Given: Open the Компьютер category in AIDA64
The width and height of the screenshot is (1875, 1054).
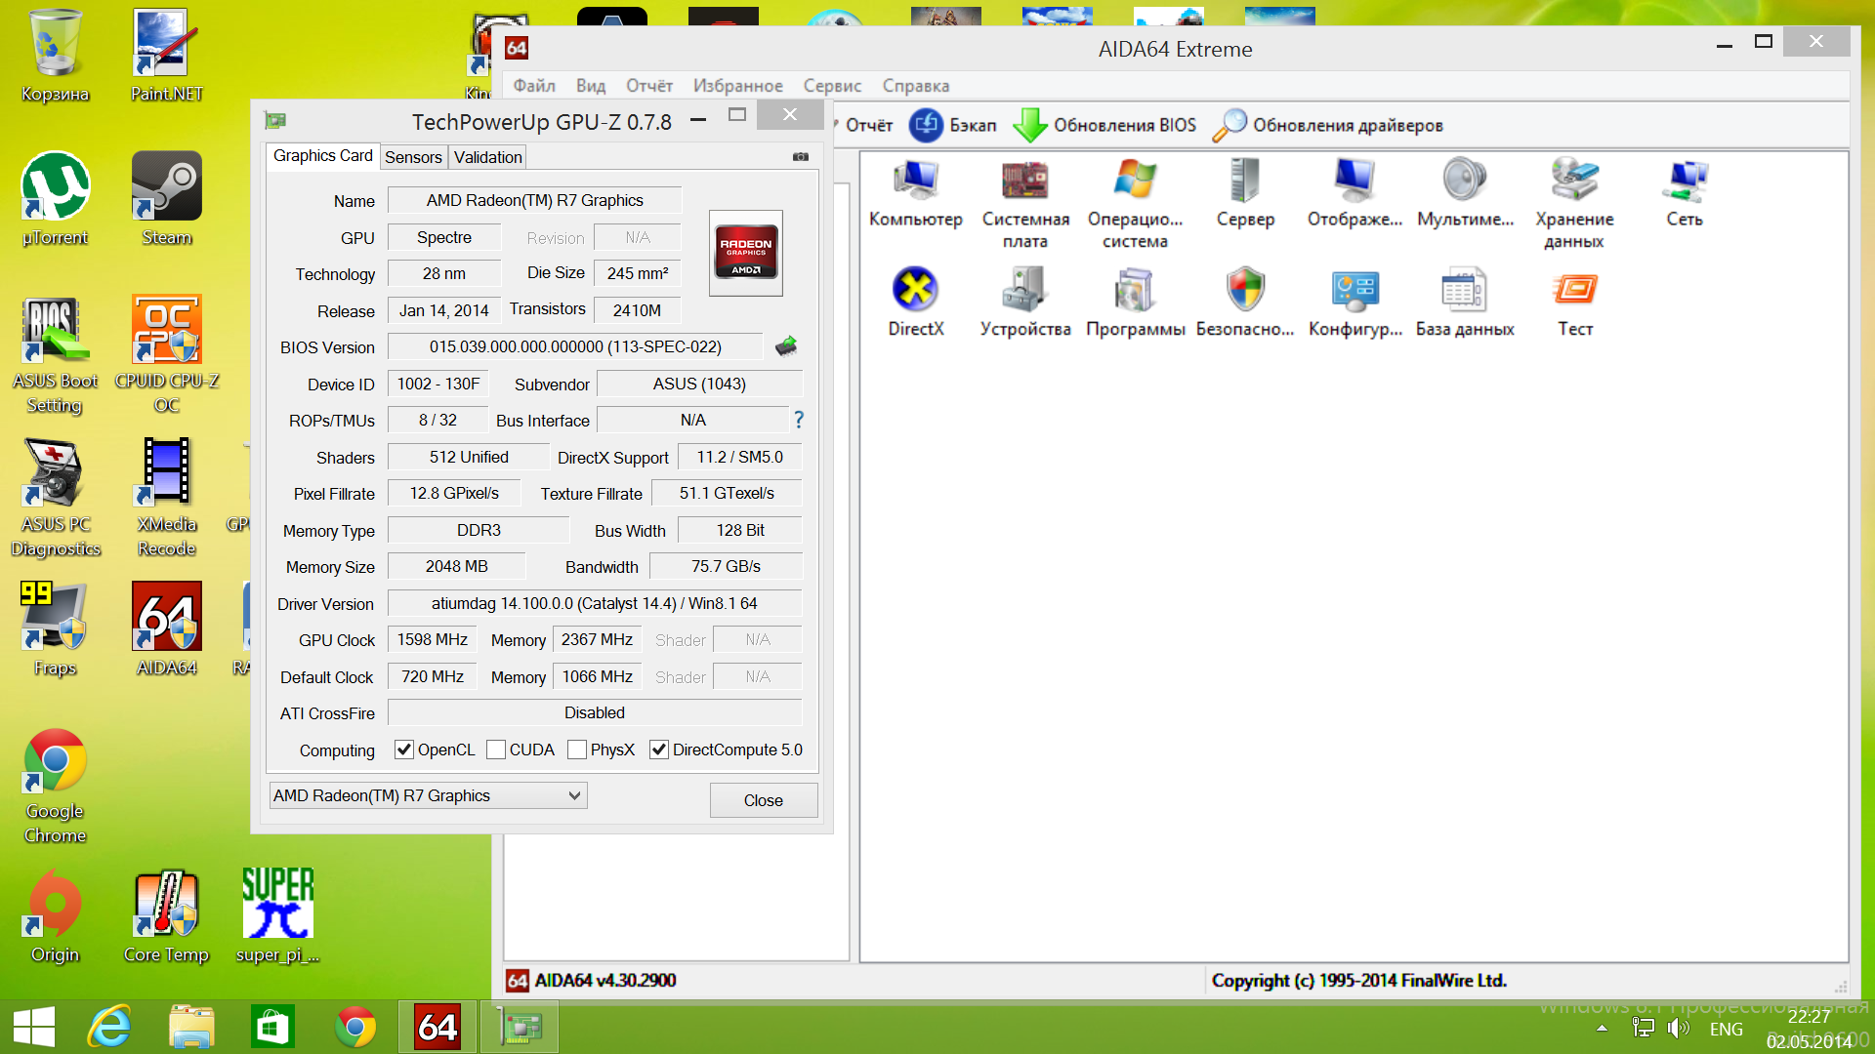Looking at the screenshot, I should (x=916, y=194).
